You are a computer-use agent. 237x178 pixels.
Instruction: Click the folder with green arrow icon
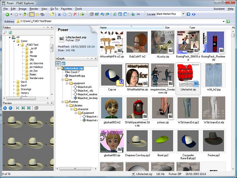82,14
